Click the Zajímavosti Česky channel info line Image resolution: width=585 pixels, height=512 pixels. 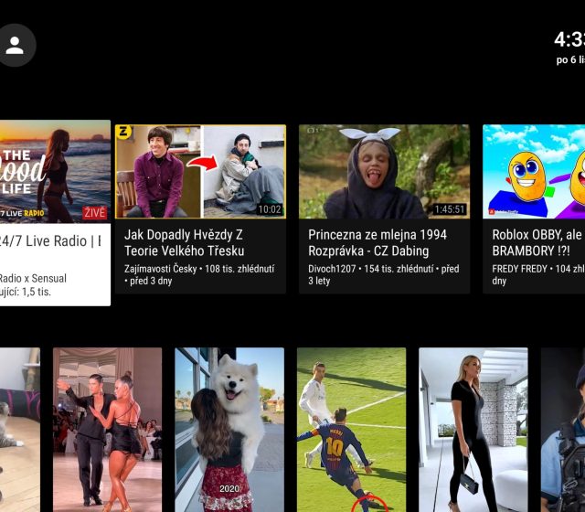(198, 275)
